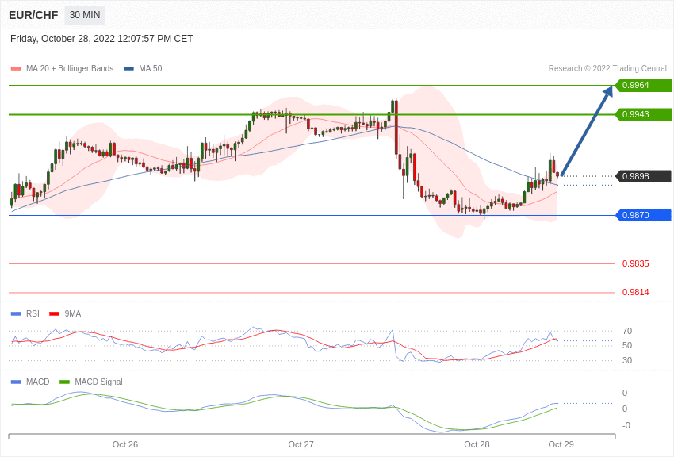
Task: Click the EUR/CHF pair title
Action: tap(33, 15)
